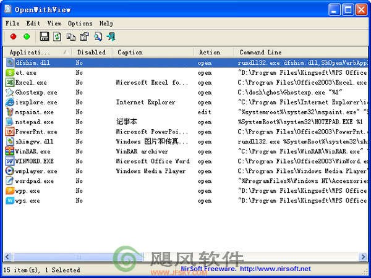
Task: Click the notepad.exe application icon
Action: point(10,122)
